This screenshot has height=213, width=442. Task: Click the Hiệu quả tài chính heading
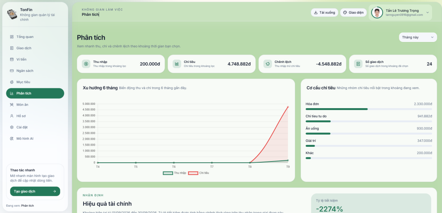(x=107, y=204)
